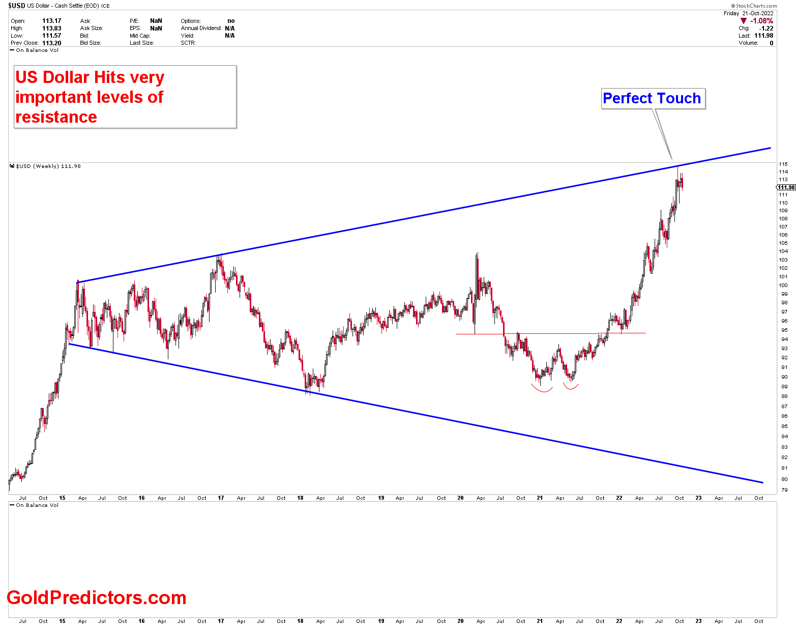The height and width of the screenshot is (626, 796).
Task: Click year 18 on bottom panel time axis
Action: click(300, 621)
